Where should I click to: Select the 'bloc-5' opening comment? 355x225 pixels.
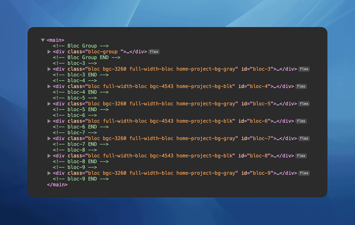(75, 98)
